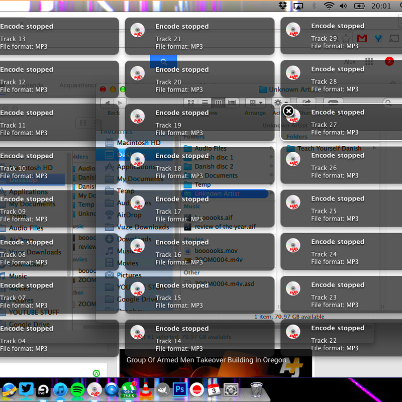Image resolution: width=402 pixels, height=402 pixels.
Task: Switch Finder to Cover Flow view
Action: 232,103
